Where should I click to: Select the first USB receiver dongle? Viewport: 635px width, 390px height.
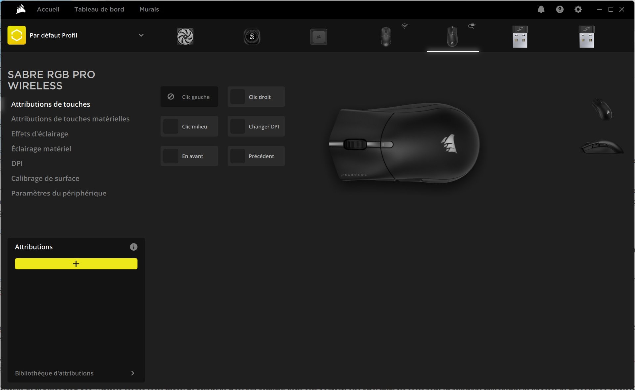[x=520, y=37]
